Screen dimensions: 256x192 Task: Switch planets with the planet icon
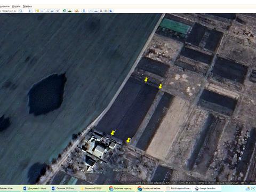pyautogui.click(x=77, y=11)
